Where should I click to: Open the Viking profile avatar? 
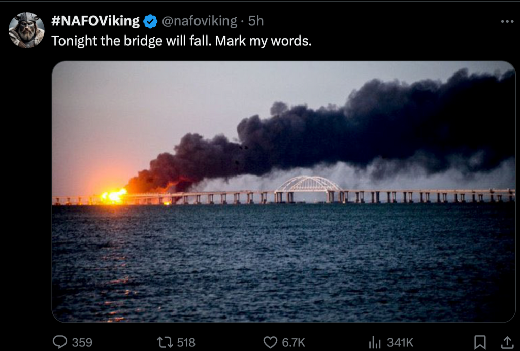coord(26,30)
